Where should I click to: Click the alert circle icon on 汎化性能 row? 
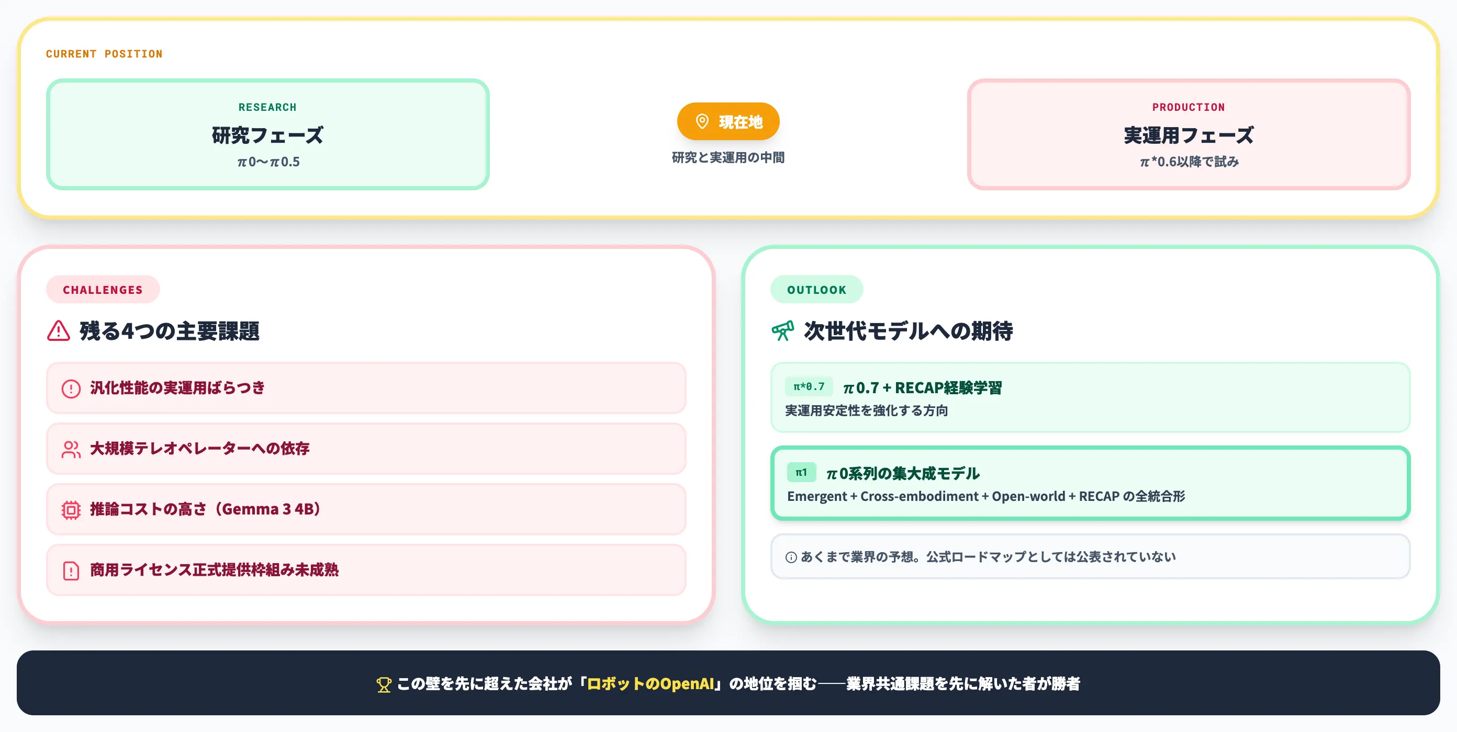point(71,388)
